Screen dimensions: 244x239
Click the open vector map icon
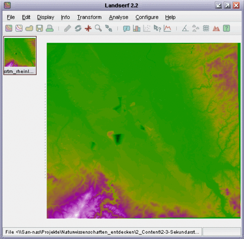[x=19, y=28]
